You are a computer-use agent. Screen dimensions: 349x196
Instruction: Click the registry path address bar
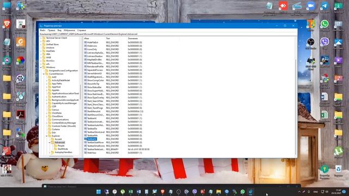[168, 34]
